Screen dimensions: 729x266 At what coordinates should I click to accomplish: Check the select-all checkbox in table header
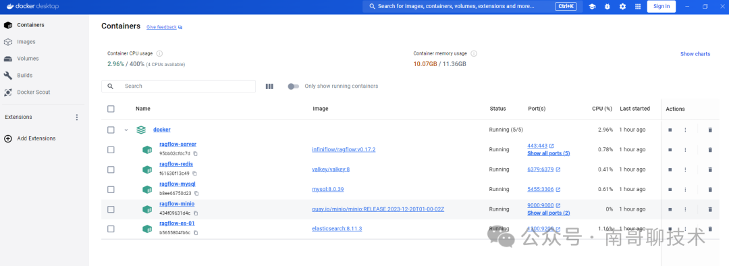[x=111, y=109]
